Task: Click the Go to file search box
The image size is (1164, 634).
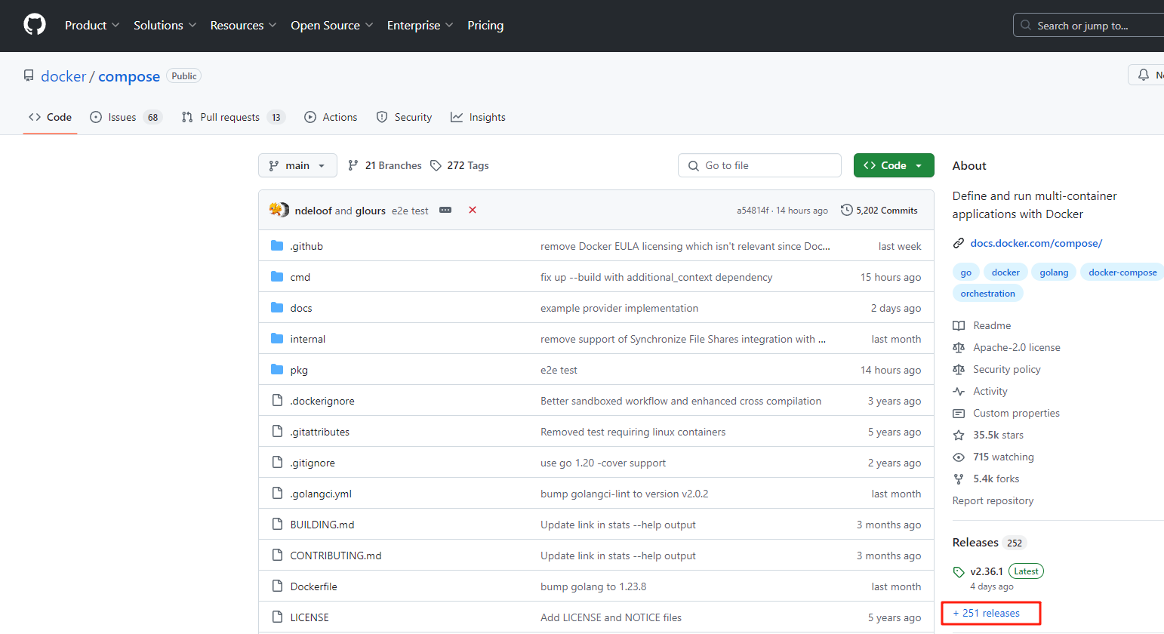Action: pos(759,165)
